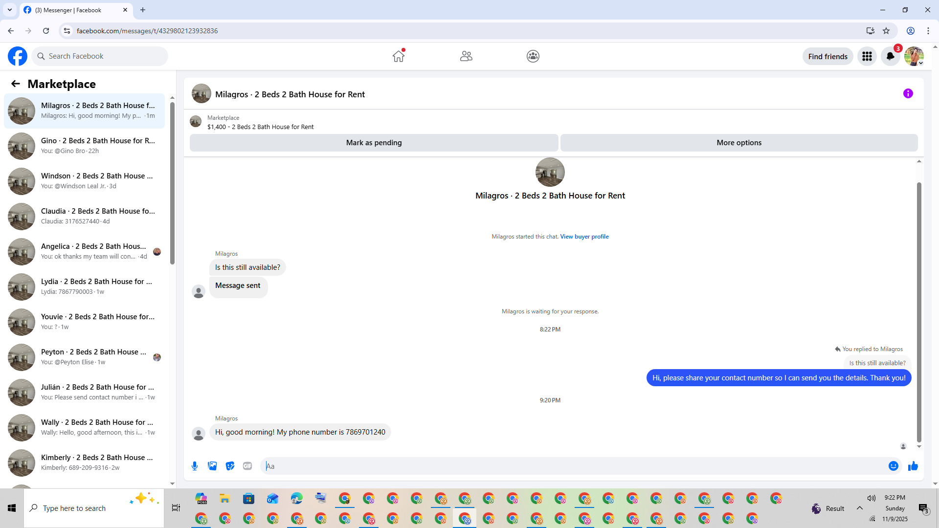The image size is (939, 528).
Task: Open the Windows Start menu
Action: 12,508
